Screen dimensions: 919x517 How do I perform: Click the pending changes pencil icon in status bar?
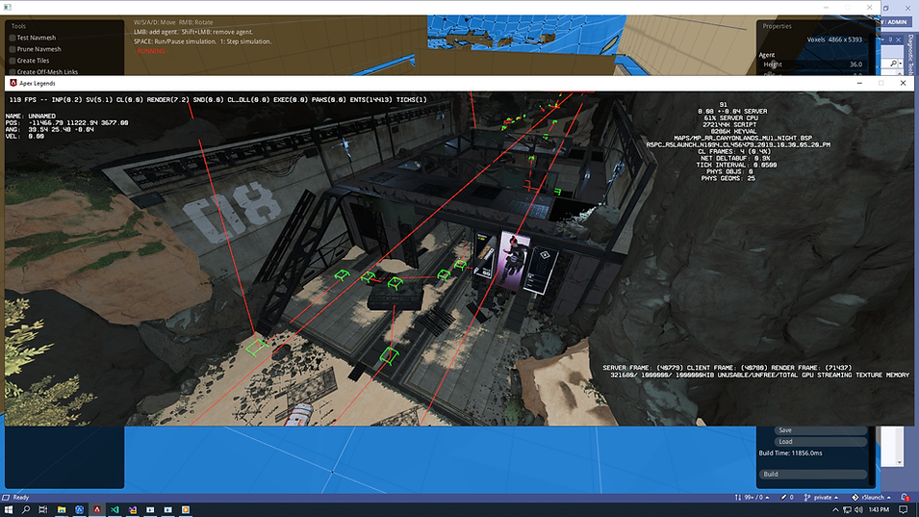pos(783,497)
